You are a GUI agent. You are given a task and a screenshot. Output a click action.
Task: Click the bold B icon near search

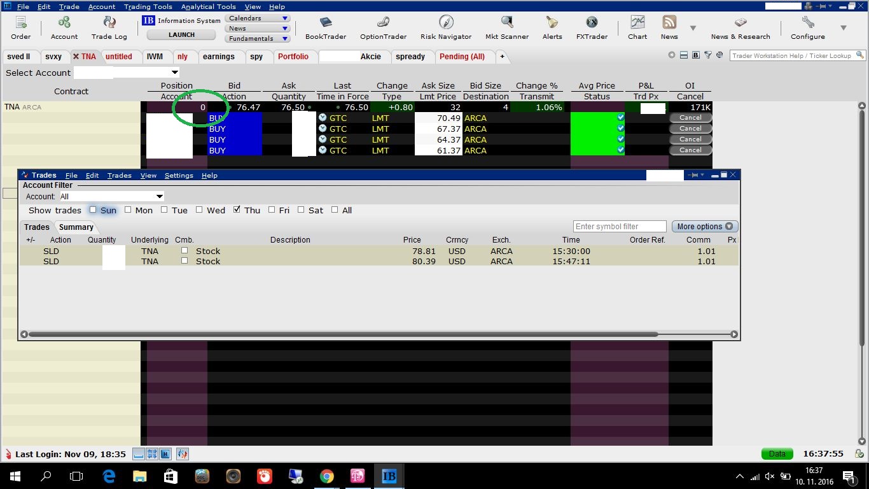[696, 55]
